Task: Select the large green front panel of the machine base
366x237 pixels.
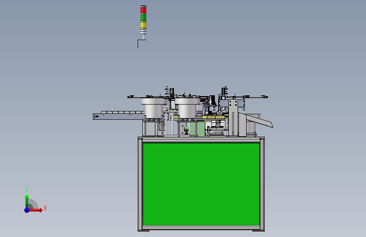Action: (201, 184)
